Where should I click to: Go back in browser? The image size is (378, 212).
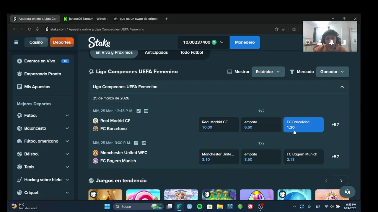pos(14,29)
